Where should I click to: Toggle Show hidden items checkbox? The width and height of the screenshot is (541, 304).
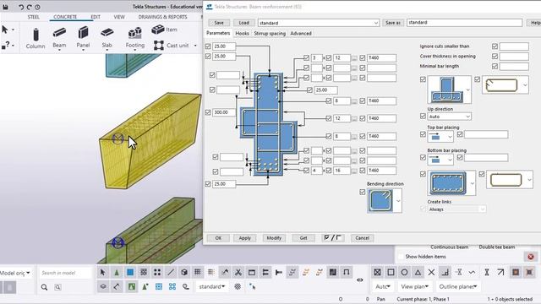point(401,257)
